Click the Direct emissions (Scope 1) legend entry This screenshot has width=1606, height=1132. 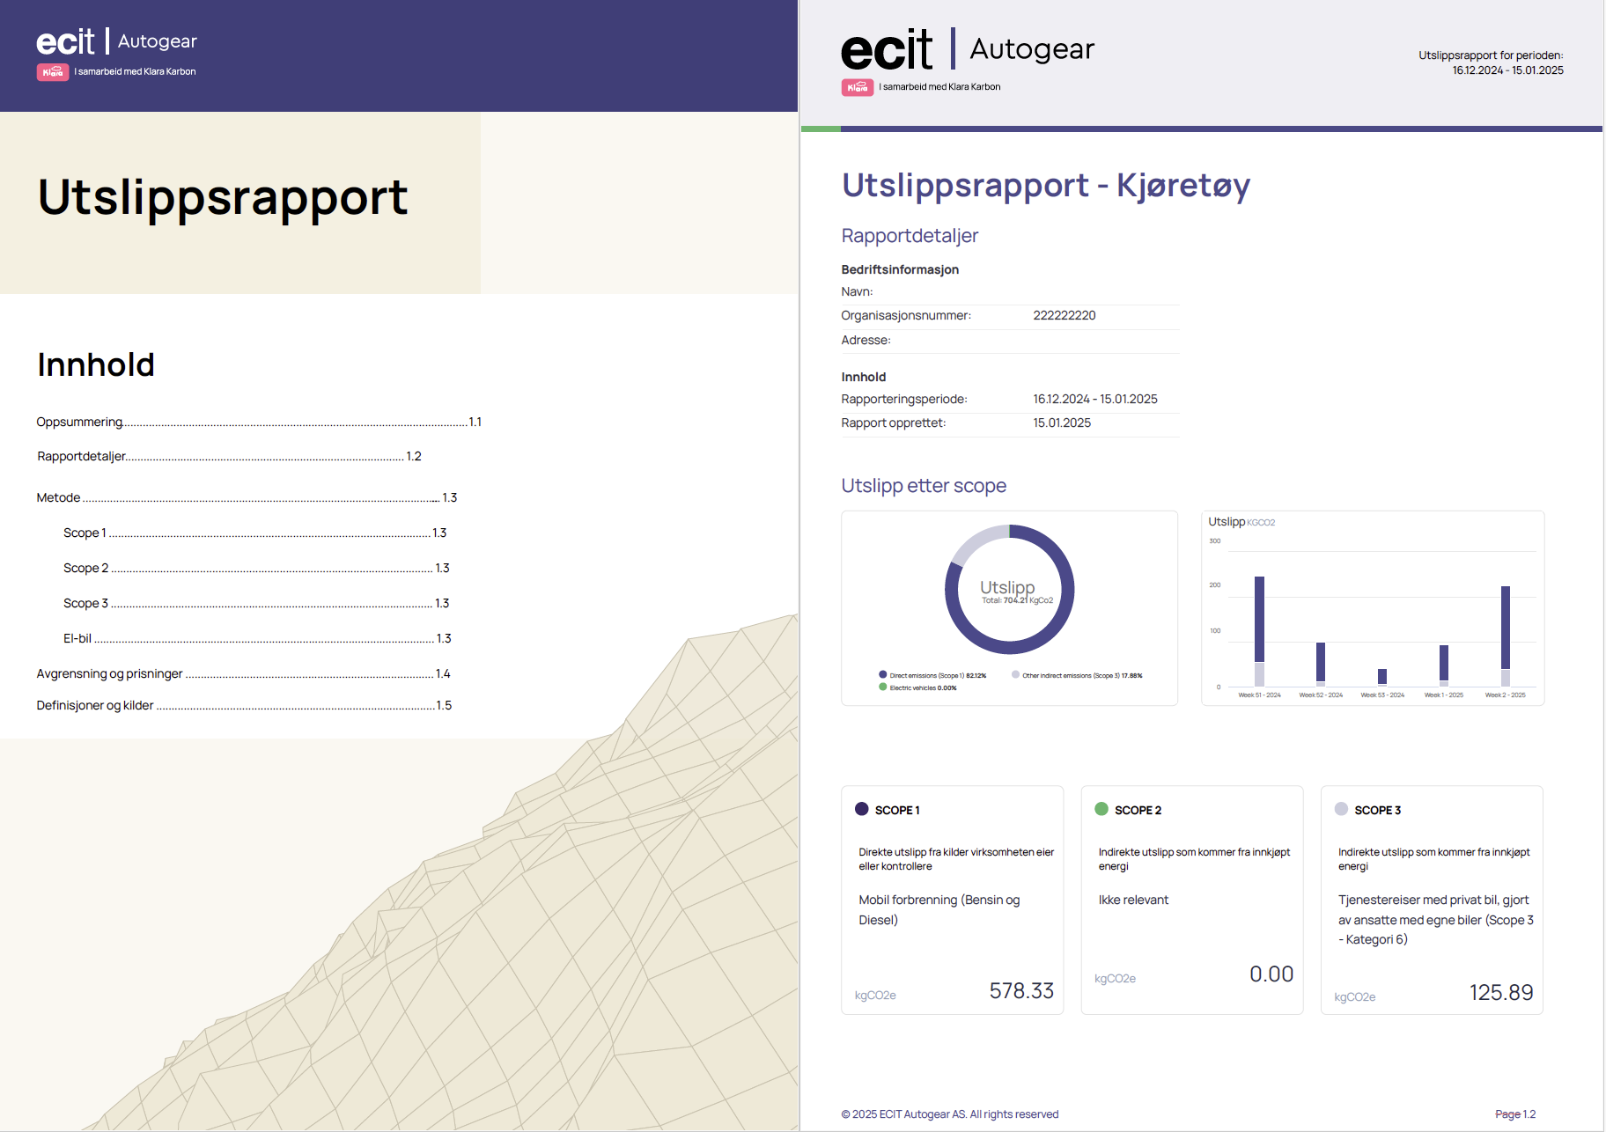(933, 675)
